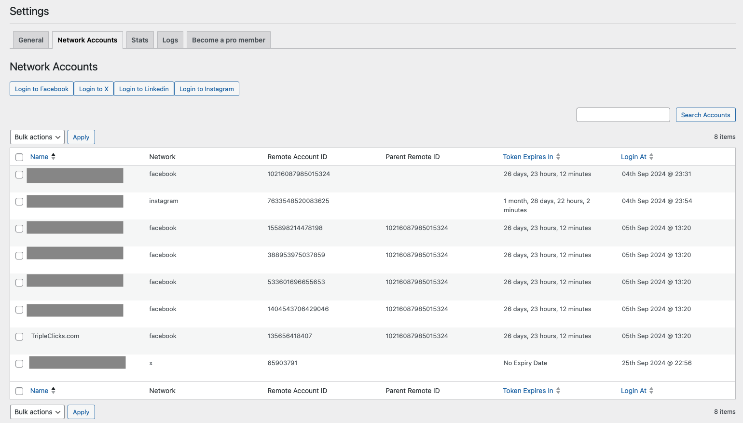The image size is (743, 423).
Task: Tick checkbox for the x network account
Action: point(19,364)
